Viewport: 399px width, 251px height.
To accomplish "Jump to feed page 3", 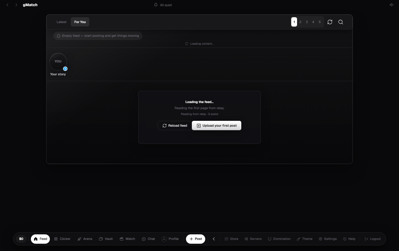I will (307, 22).
